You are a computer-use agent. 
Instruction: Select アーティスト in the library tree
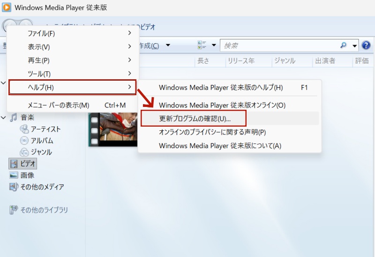[x=45, y=129]
